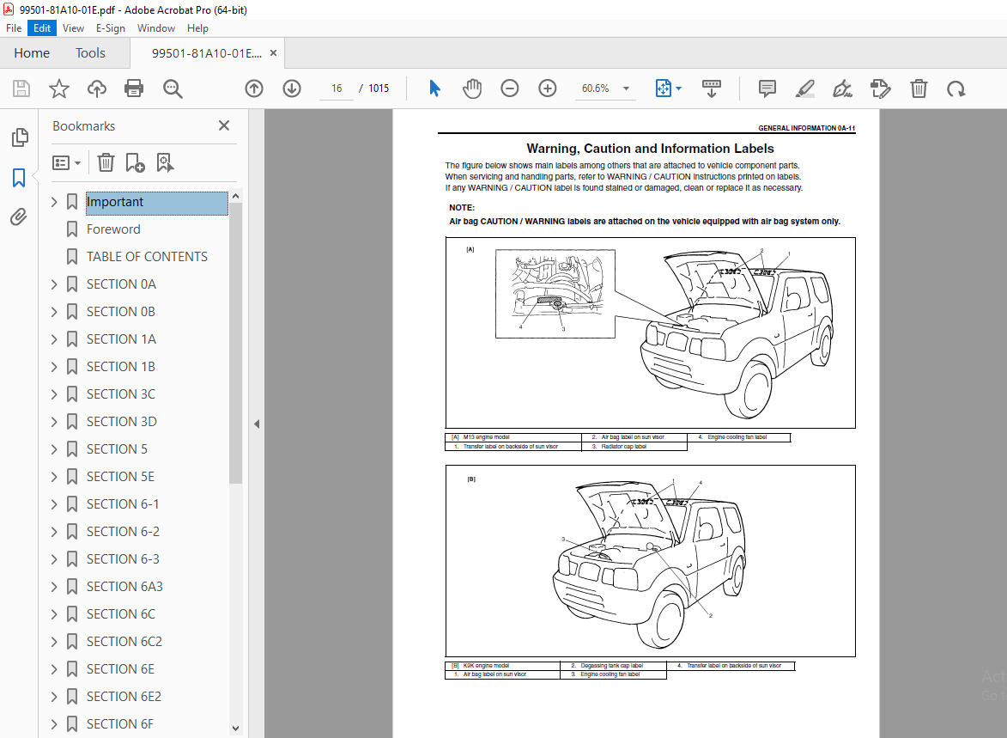Add a sticky note comment
Screen dimensions: 1007x738
(767, 88)
